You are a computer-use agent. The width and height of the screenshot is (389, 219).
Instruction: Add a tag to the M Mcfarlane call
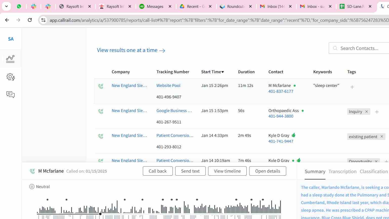(x=352, y=87)
